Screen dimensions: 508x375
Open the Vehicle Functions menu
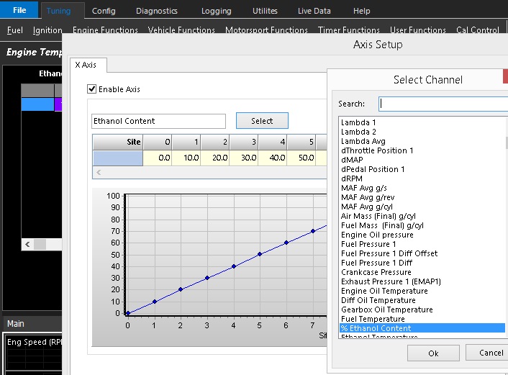click(x=181, y=30)
